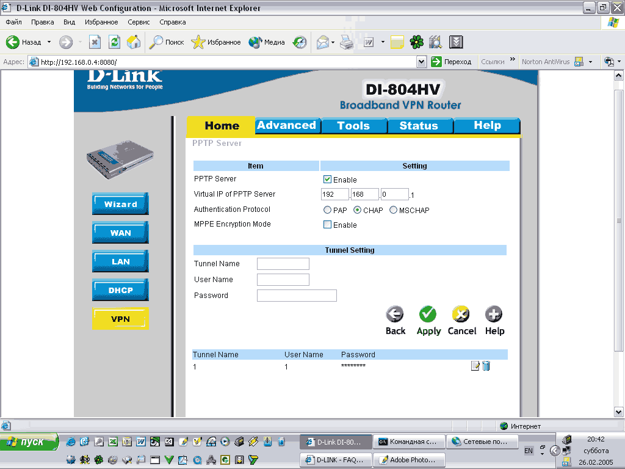The image size is (625, 469).
Task: Open the Справка menu
Action: click(x=173, y=22)
